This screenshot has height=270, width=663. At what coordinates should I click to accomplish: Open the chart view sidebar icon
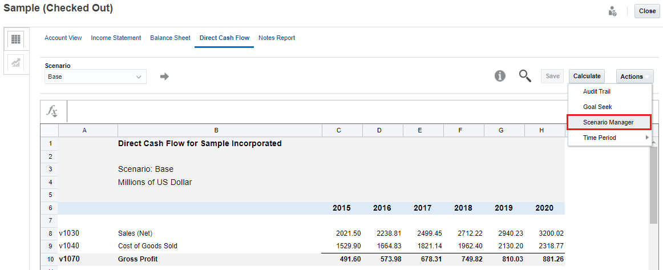16,62
